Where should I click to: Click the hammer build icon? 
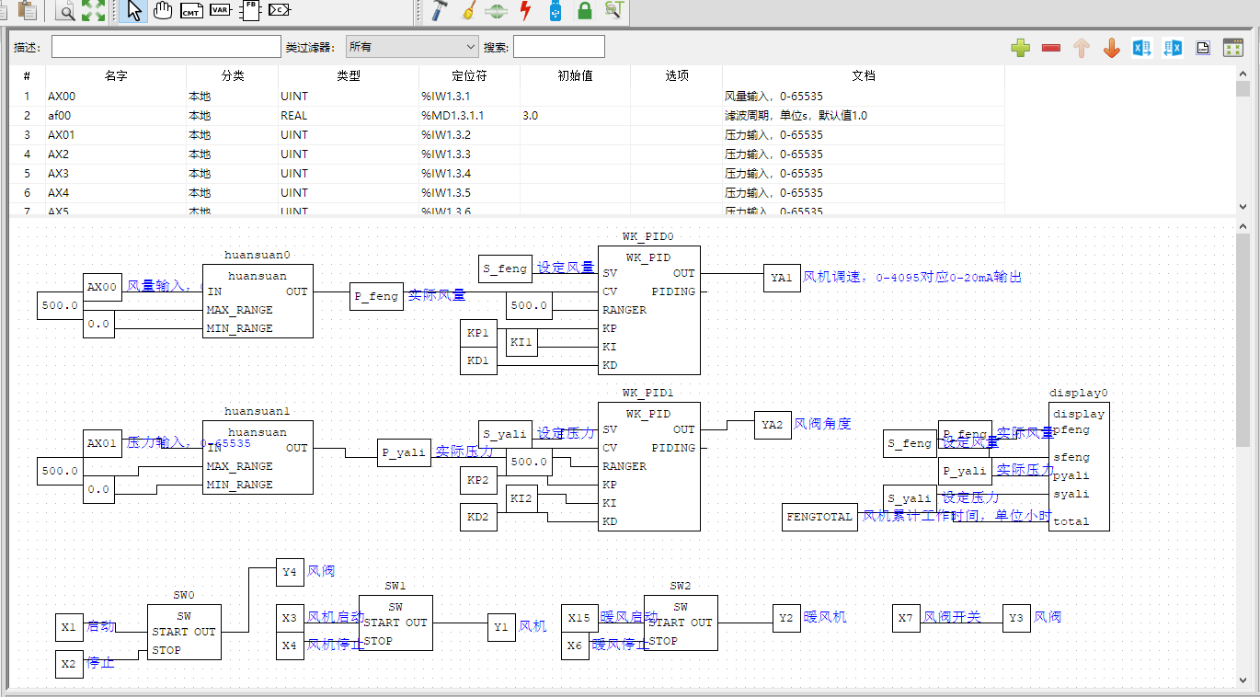[439, 11]
